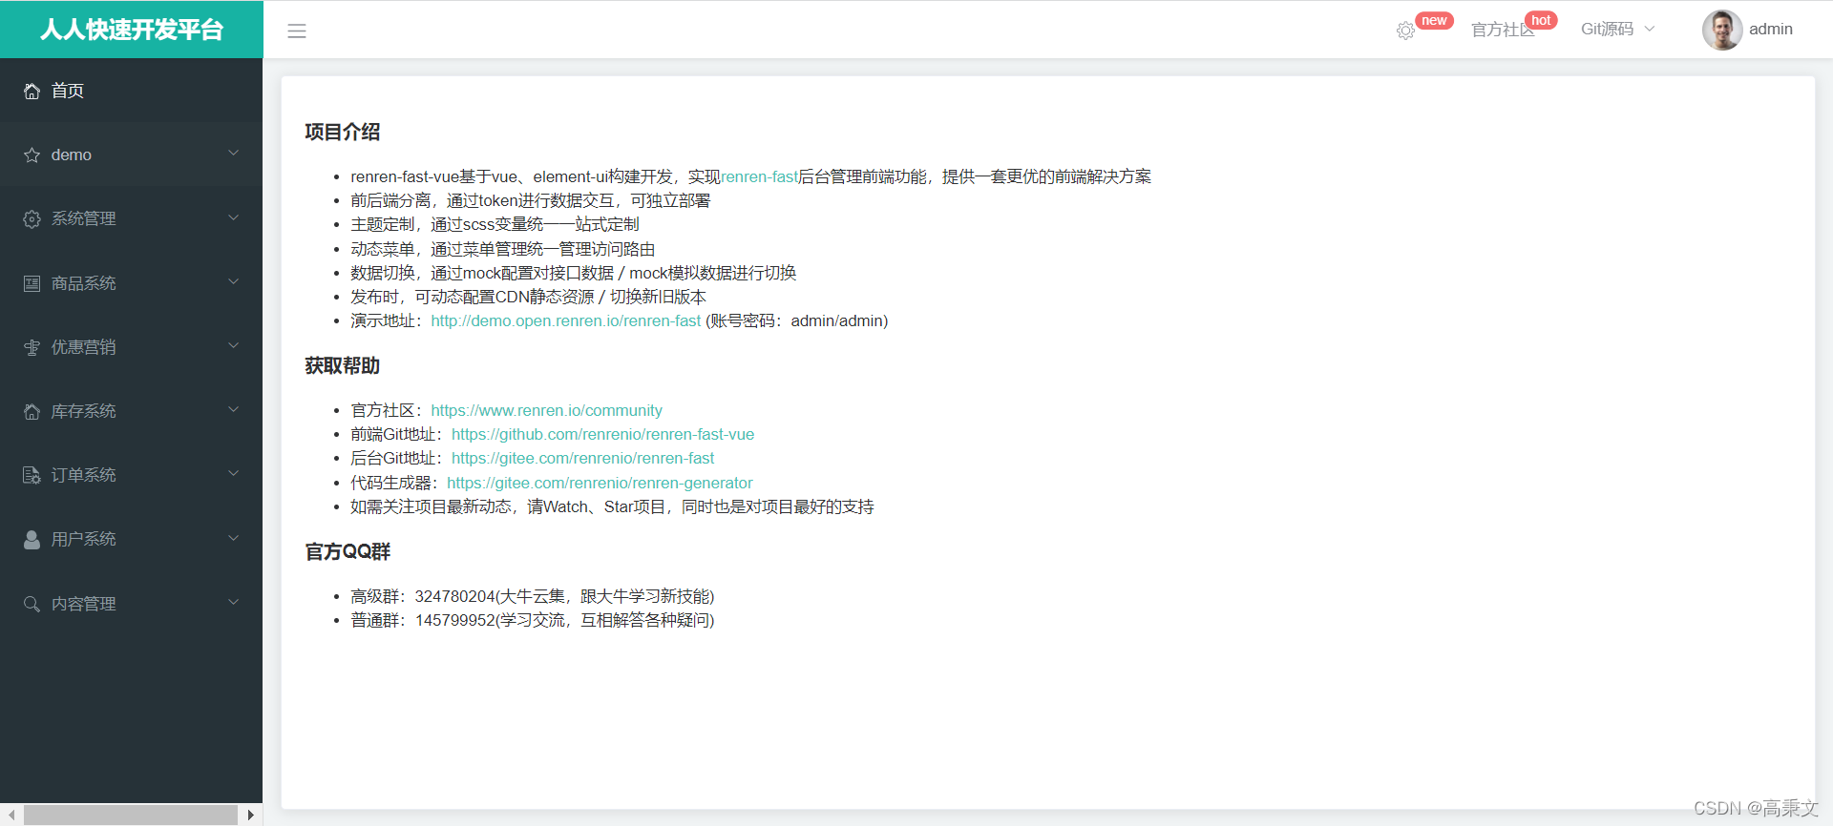Expand the 库存系统 menu chevron
Viewport: 1833px width, 826px height.
(234, 410)
